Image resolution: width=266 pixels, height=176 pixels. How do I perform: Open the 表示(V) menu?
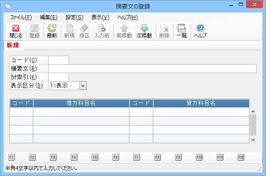point(100,17)
